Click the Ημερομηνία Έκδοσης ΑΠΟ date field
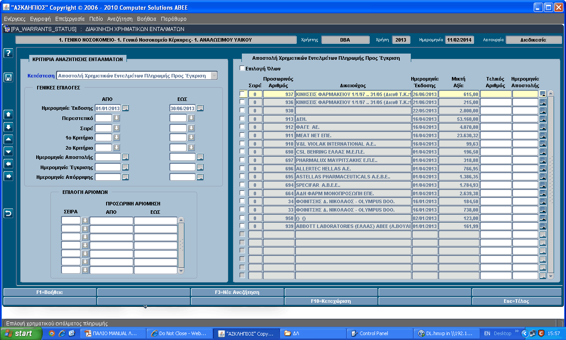Image resolution: width=566 pixels, height=340 pixels. 108,108
